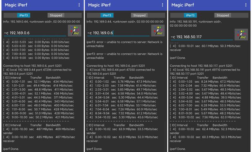
Task: Tap the magic wand iPerf icon in the middle panel
Action: (158, 30)
